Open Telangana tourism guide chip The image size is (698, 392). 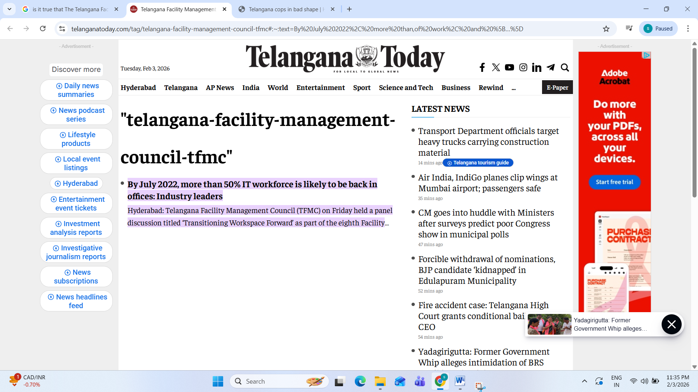[478, 163]
